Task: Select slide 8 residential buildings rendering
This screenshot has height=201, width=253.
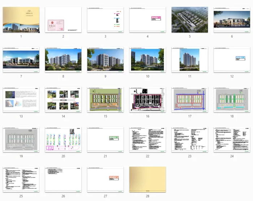Action: pyautogui.click(x=63, y=60)
